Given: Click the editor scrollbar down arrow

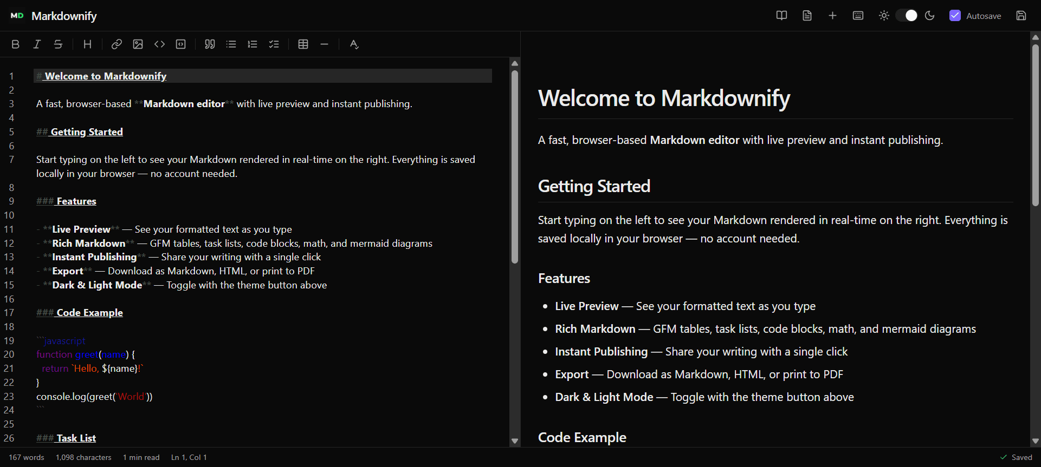Looking at the screenshot, I should click(515, 441).
